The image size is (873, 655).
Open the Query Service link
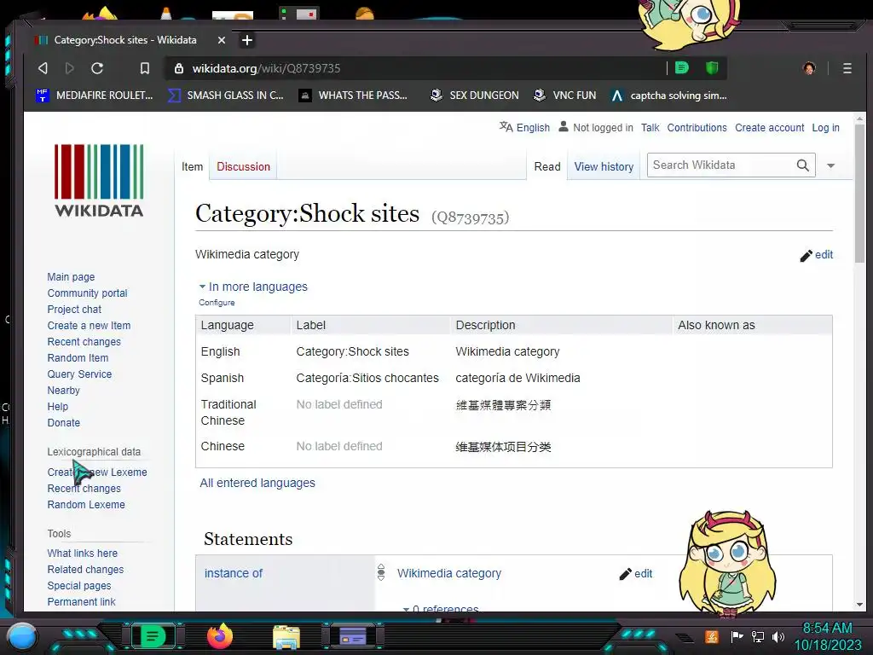79,374
